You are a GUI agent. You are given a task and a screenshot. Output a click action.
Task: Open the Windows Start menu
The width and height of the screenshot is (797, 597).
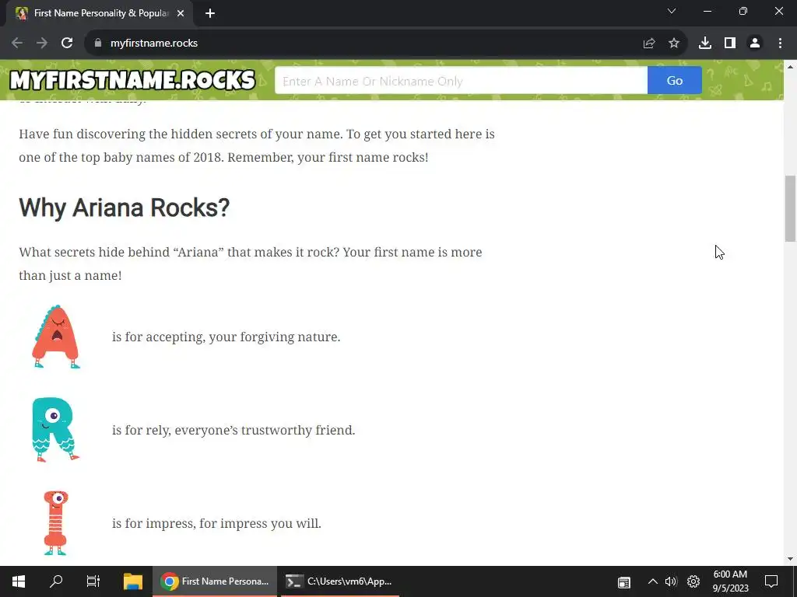click(19, 581)
